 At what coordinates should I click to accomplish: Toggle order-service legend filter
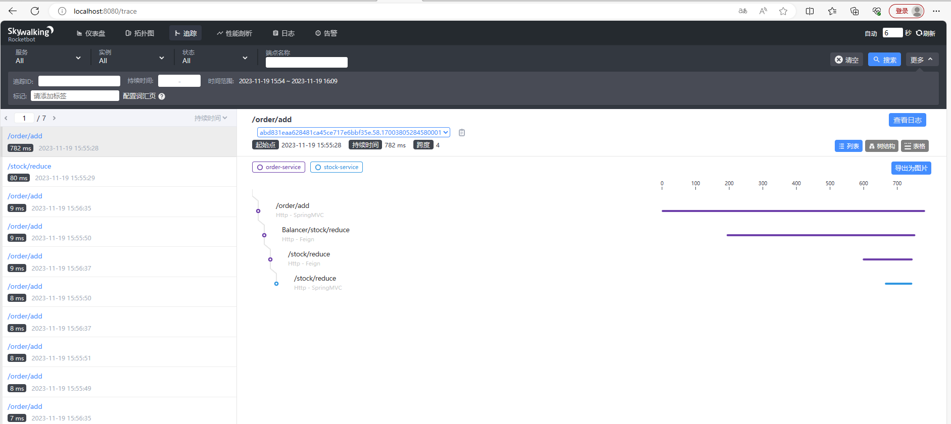[x=278, y=167]
